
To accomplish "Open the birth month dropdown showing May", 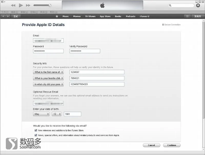I will click(41, 114).
